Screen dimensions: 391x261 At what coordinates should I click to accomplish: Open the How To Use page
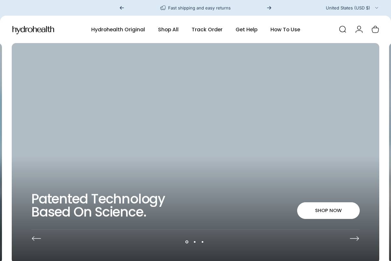click(285, 29)
